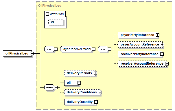Image resolution: width=175 pixels, height=111 pixels.
Task: Expand deliveryQuantity plus icon
Action: (96, 102)
